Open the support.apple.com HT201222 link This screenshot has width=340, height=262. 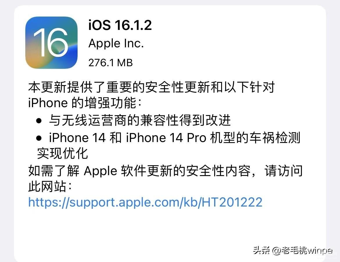pos(145,202)
